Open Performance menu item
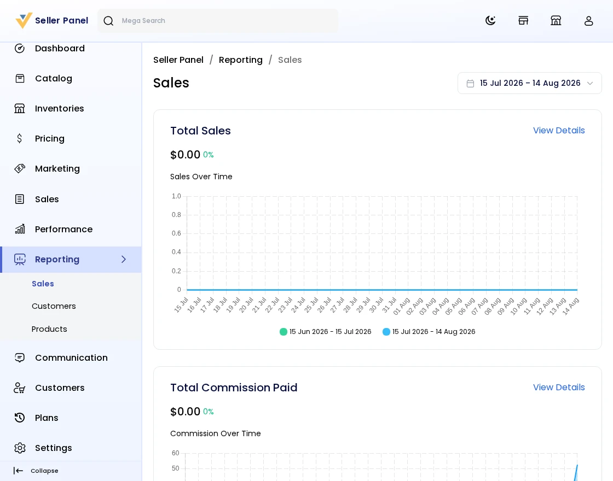Screen dimensions: 613x481 71,229
